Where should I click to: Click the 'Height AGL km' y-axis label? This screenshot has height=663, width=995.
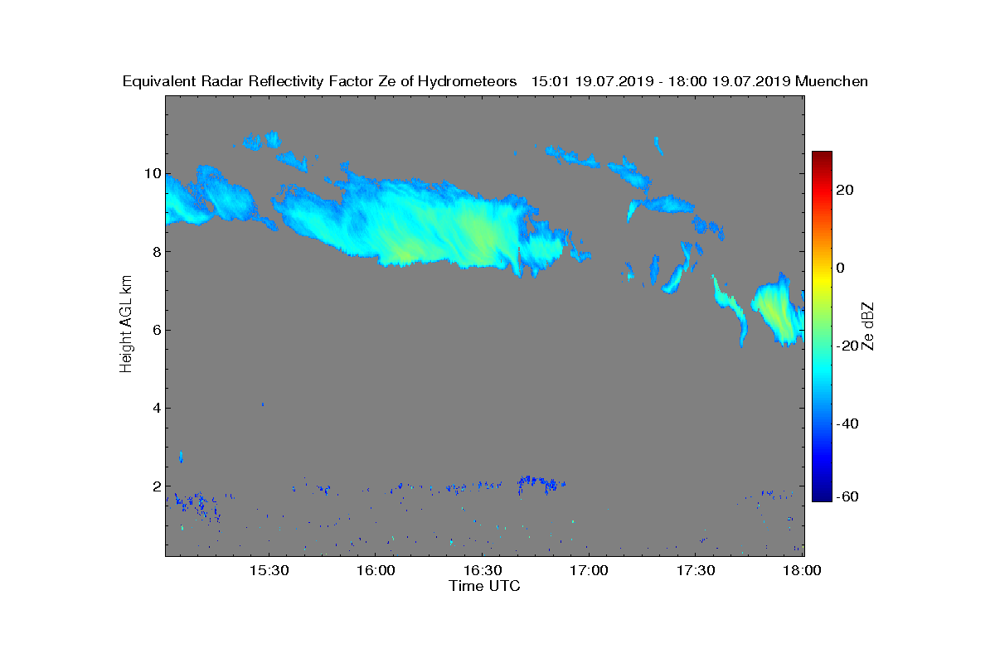(x=126, y=325)
